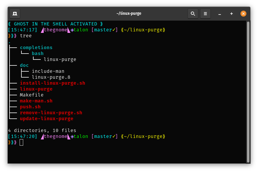Click the "4 directories, 10 files" summary
Image resolution: width=258 pixels, height=172 pixels.
[x=42, y=130]
